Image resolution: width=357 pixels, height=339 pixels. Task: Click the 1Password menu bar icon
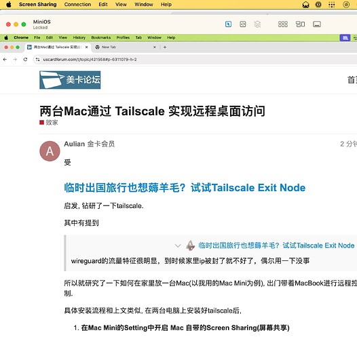pyautogui.click(x=318, y=4)
